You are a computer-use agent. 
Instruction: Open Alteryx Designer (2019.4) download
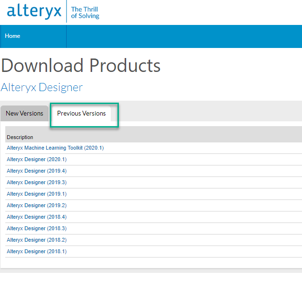point(36,171)
